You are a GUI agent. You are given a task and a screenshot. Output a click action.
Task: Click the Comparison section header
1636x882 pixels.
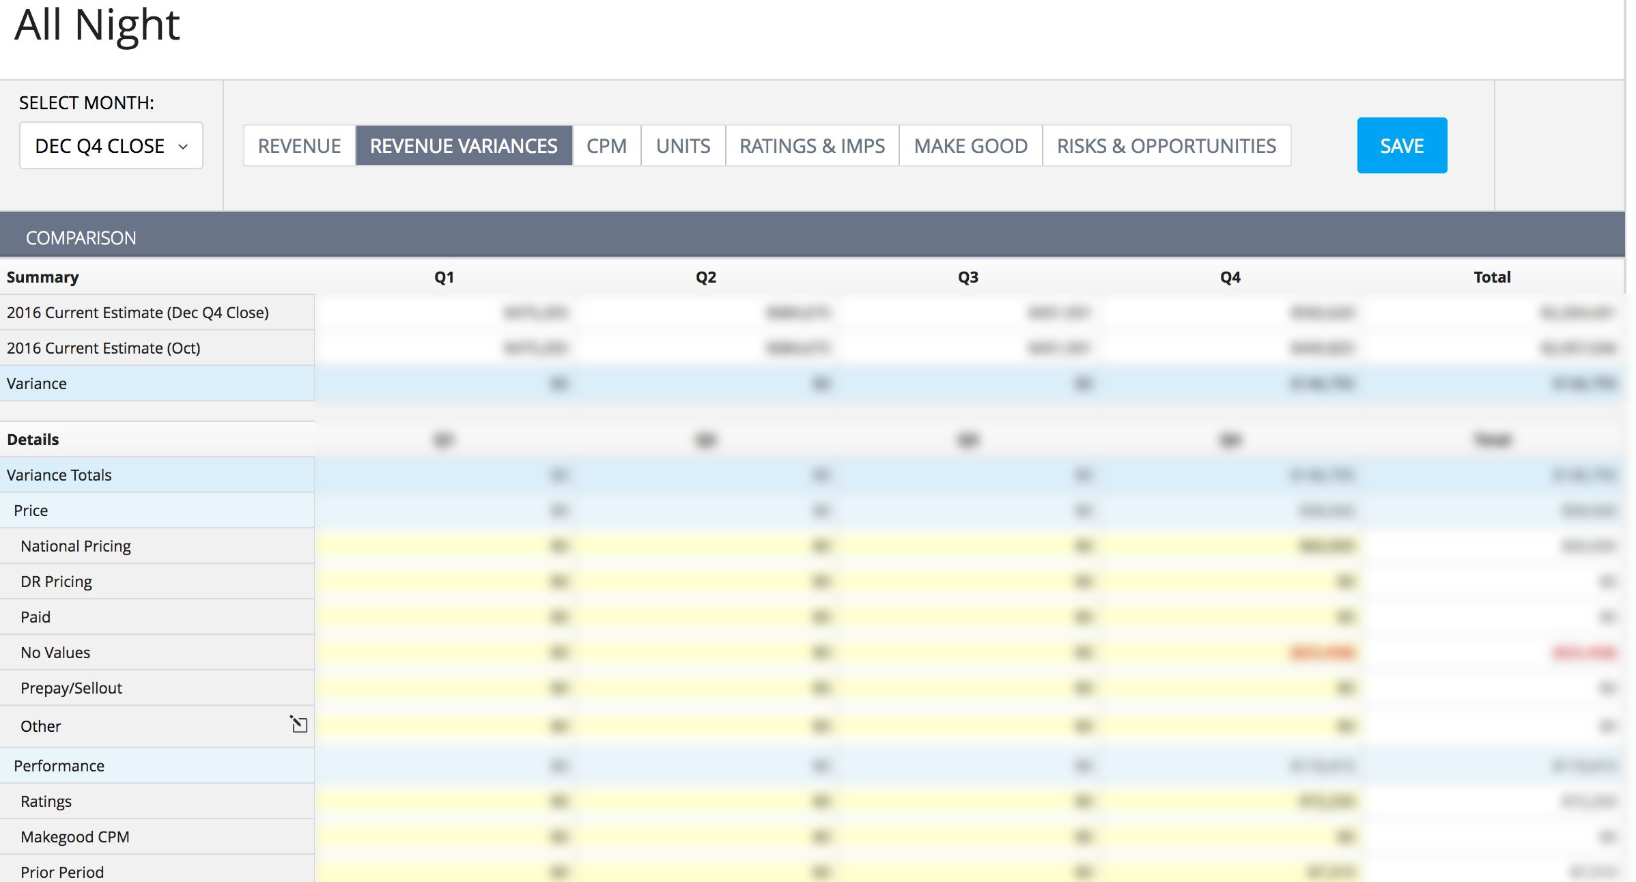pos(81,238)
